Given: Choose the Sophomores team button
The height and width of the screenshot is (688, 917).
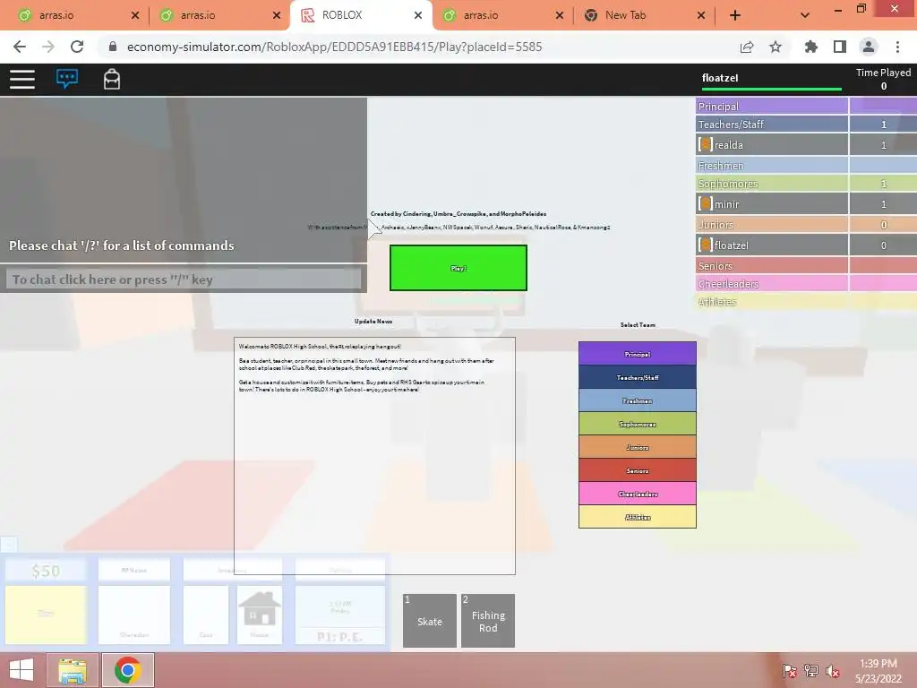Looking at the screenshot, I should (638, 424).
